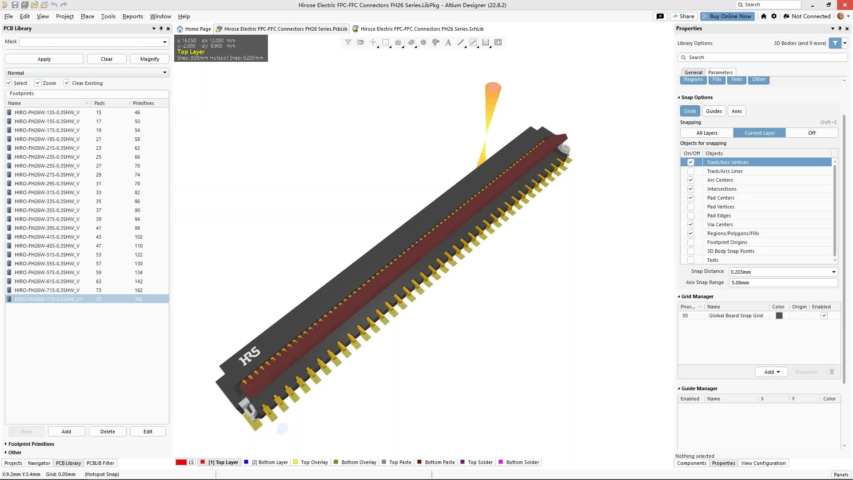
Task: Place a 3D body component icon
Action: tap(411, 42)
